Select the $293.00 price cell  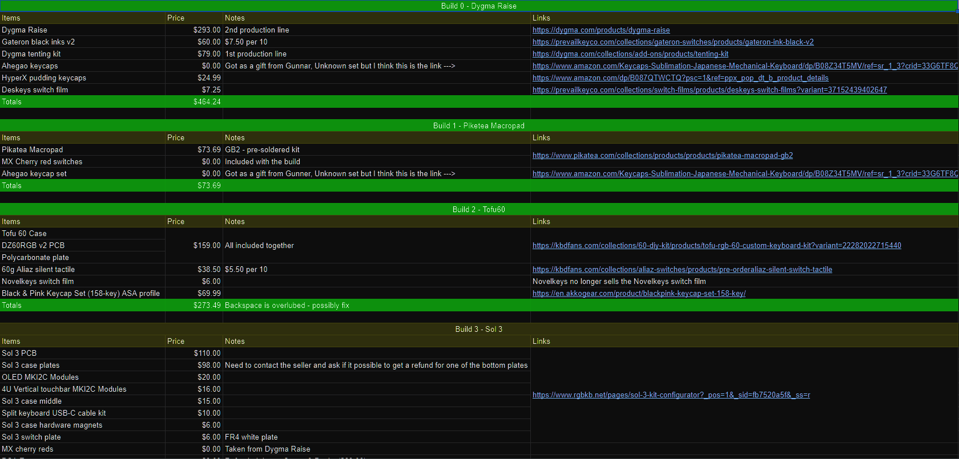tap(194, 30)
